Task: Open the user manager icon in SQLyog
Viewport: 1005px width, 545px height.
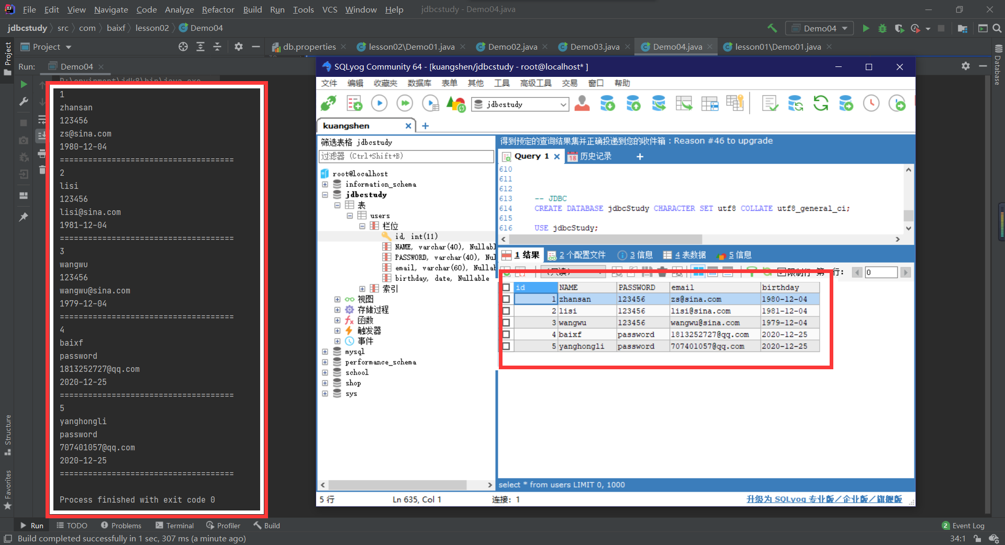Action: pos(582,104)
